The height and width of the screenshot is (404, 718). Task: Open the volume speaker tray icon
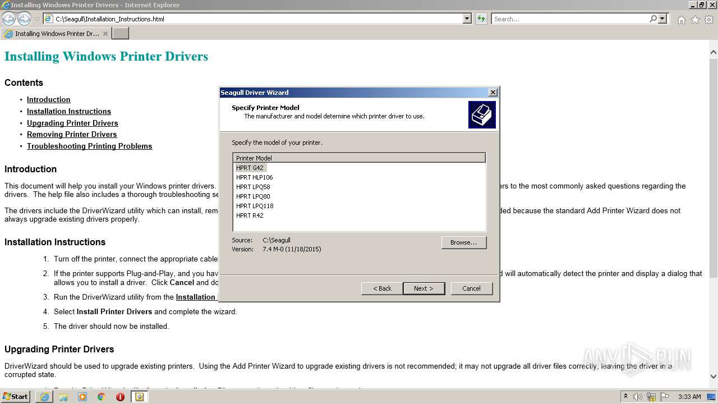638,397
